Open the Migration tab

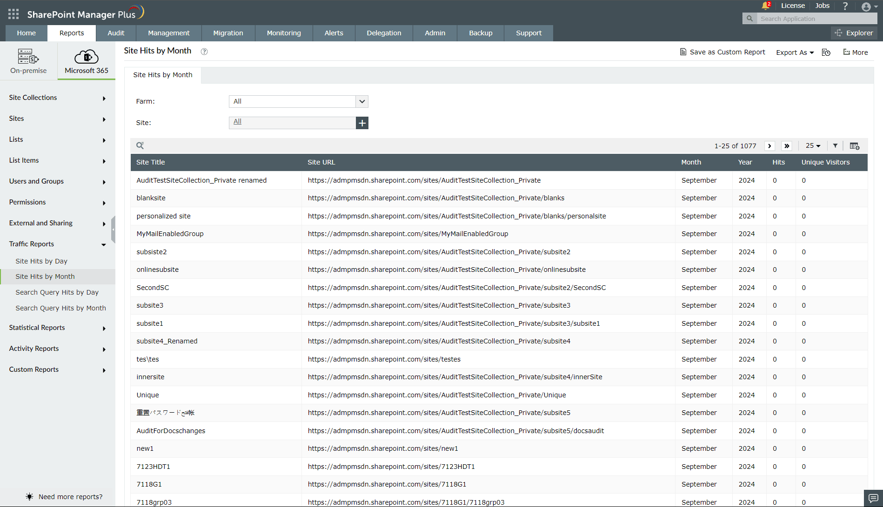228,33
